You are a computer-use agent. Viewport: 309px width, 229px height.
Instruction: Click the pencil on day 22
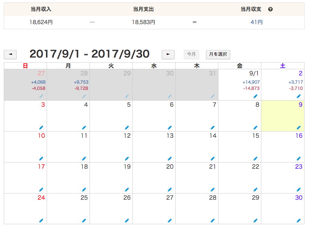coord(255,189)
